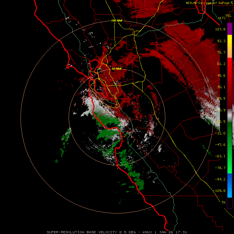The width and height of the screenshot is (234, 234).
Task: Select the 92.3 velocity scale value
Action: (221, 41)
